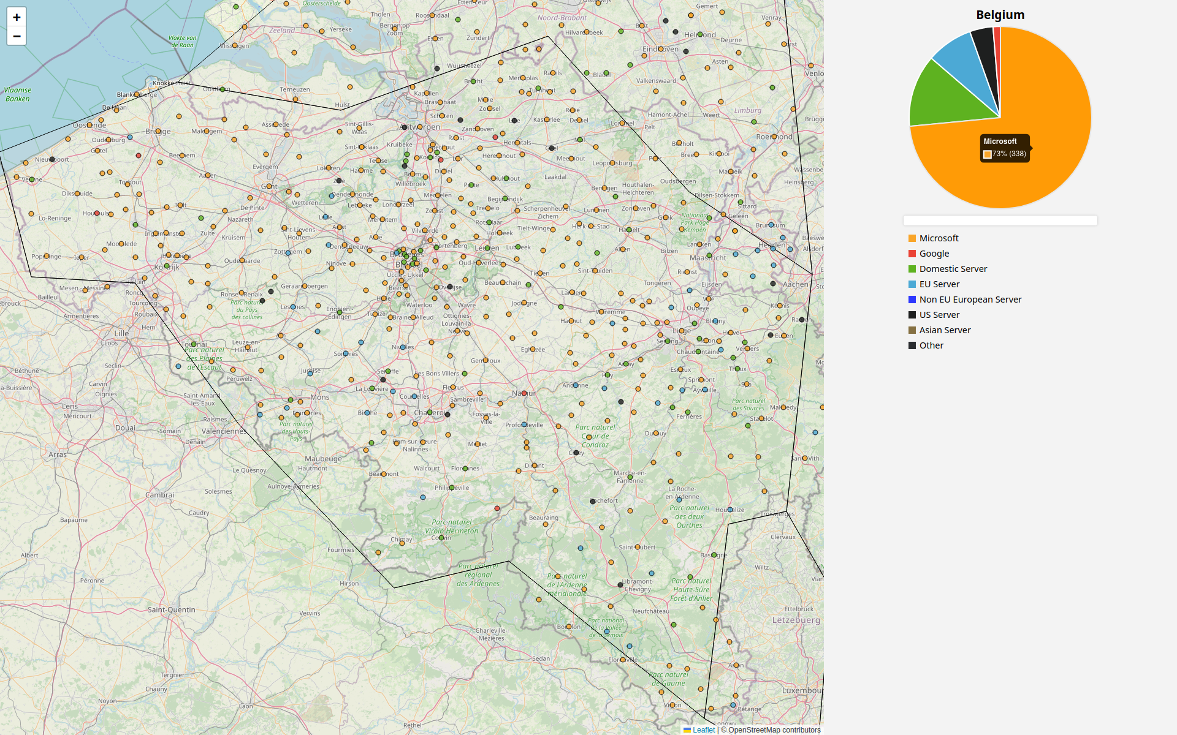
Task: Open the Leaflet link
Action: click(703, 729)
